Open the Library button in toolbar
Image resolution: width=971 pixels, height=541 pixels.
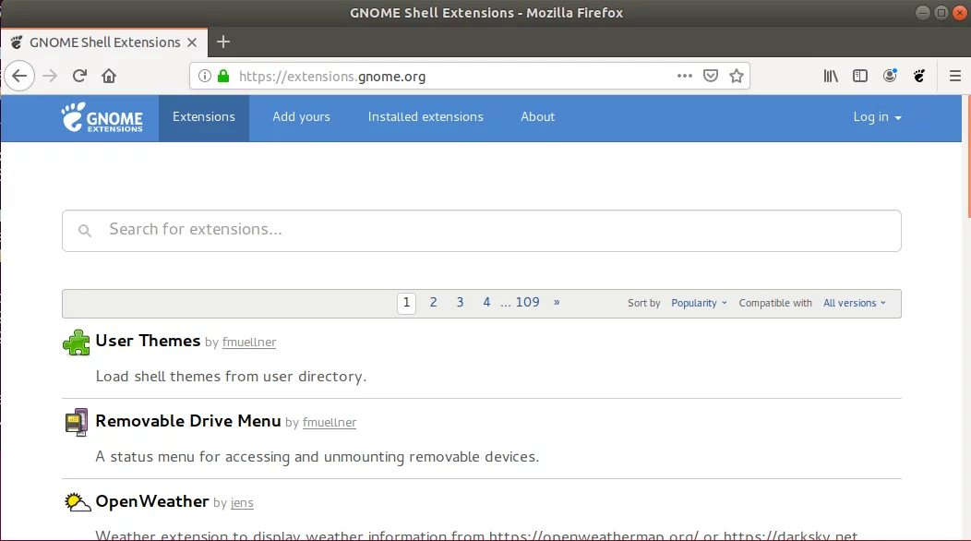(831, 76)
